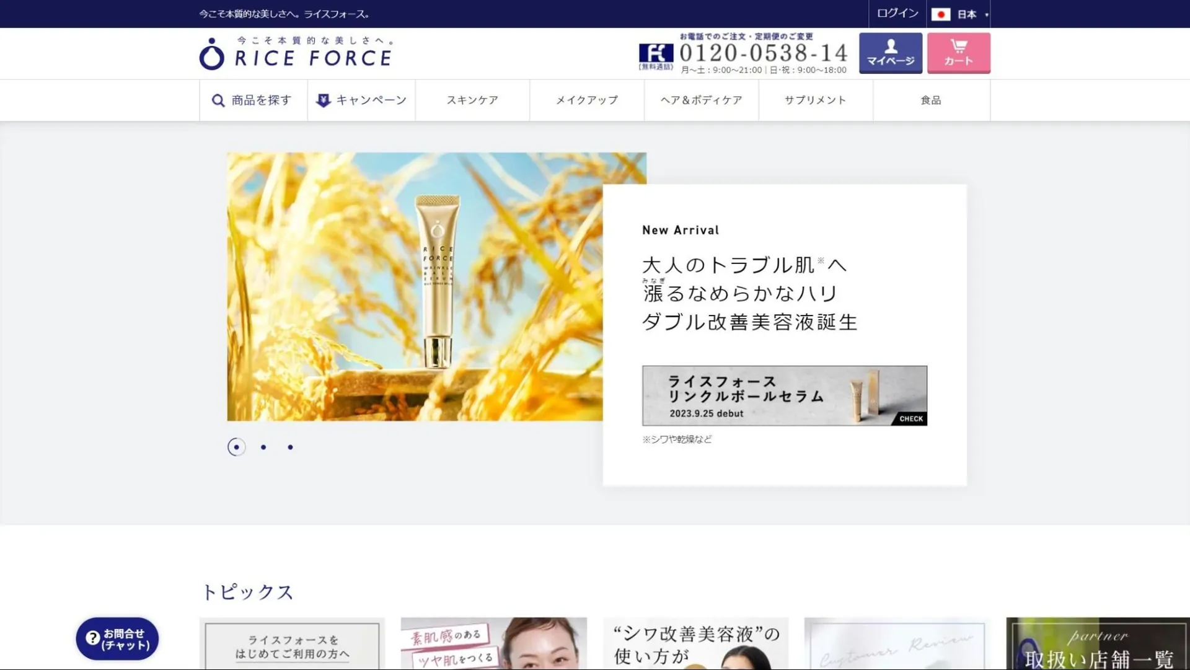
Task: Open the メイクアップ menu
Action: [587, 100]
